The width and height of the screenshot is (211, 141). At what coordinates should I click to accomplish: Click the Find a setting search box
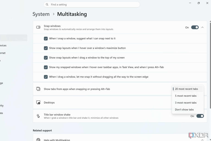92,5
